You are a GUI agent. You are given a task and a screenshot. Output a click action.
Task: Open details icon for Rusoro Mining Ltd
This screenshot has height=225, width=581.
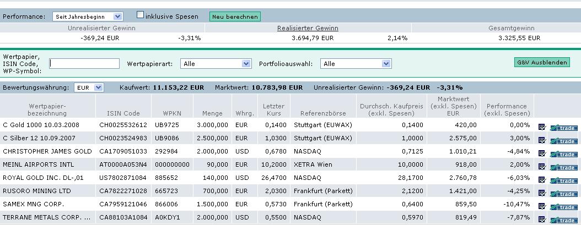(x=542, y=194)
